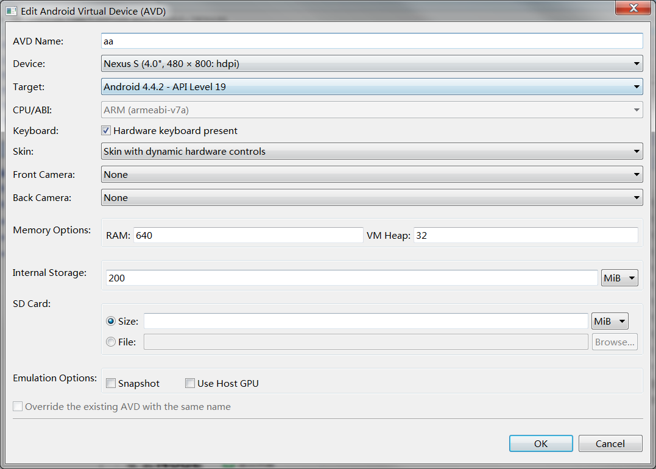This screenshot has height=469, width=656.
Task: Click the Internal Storage: label
Action: 50,273
